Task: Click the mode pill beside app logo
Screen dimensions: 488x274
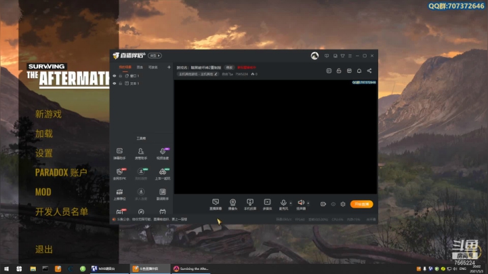Action: click(x=155, y=56)
